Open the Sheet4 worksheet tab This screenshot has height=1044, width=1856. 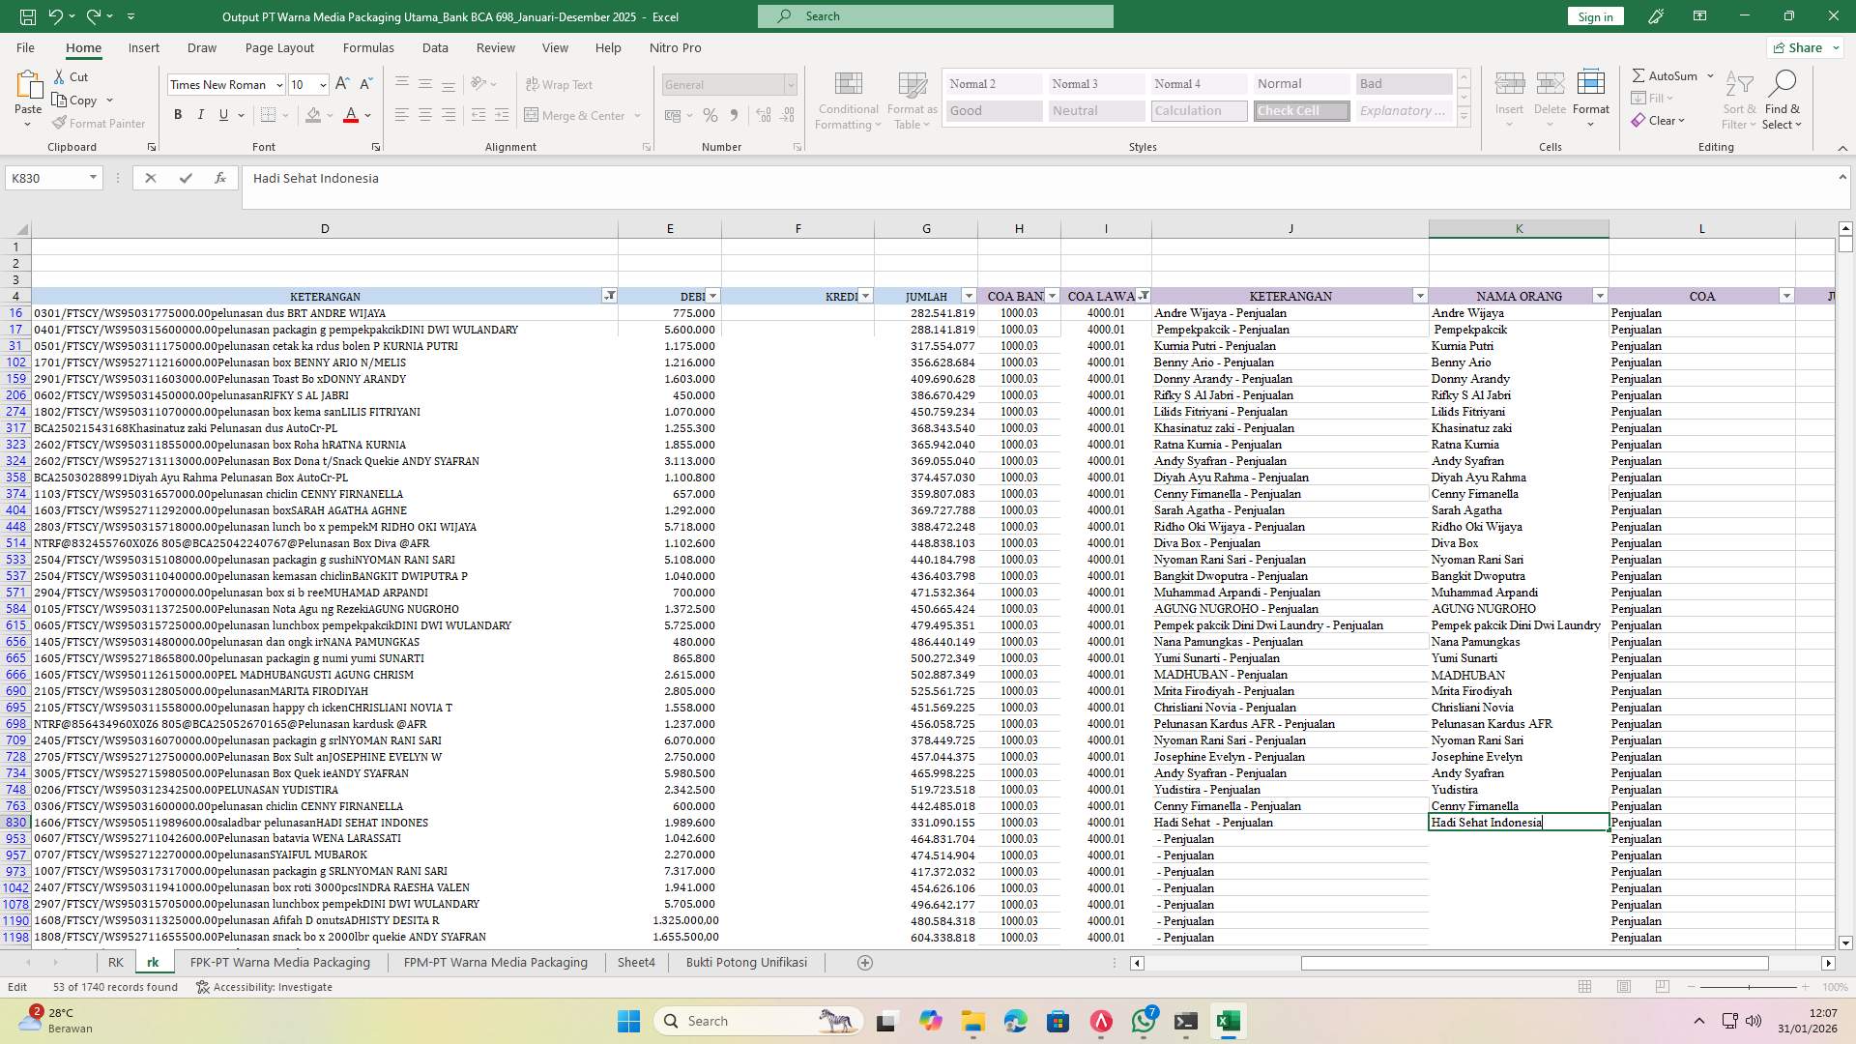636,962
